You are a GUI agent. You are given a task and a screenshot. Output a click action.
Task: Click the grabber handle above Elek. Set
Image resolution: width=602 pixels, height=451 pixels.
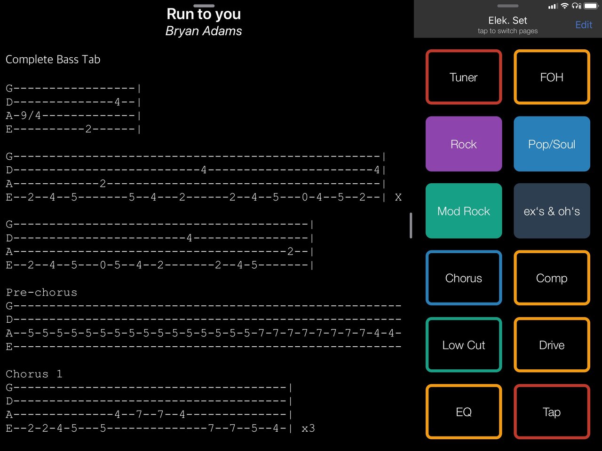coord(508,6)
